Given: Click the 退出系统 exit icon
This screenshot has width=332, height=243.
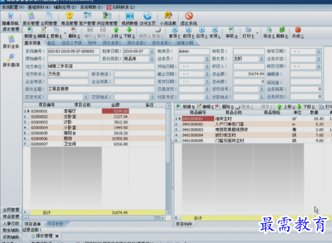Looking at the screenshot, I should pyautogui.click(x=189, y=18).
